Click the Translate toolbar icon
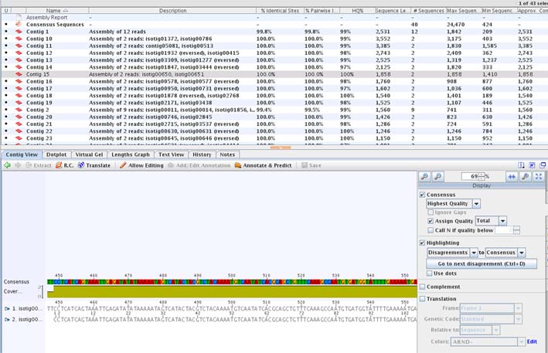The width and height of the screenshot is (548, 353). point(81,165)
